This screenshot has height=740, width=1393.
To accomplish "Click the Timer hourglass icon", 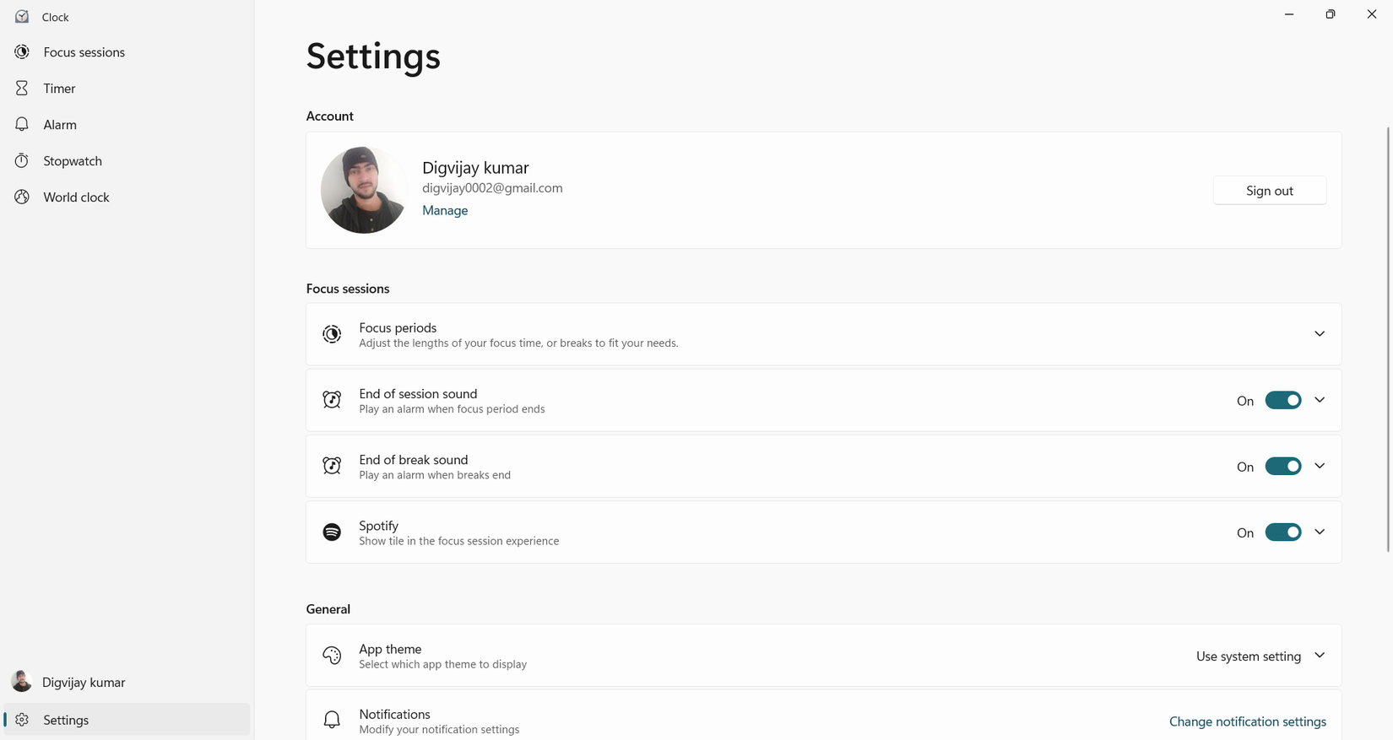I will [x=22, y=89].
